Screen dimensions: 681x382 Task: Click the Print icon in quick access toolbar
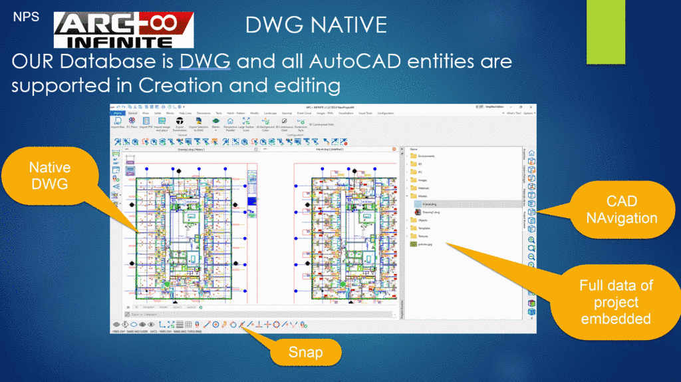(164, 107)
